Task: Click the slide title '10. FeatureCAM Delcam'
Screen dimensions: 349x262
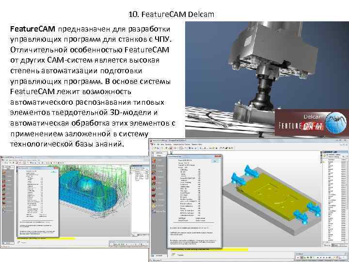Action: coord(172,15)
